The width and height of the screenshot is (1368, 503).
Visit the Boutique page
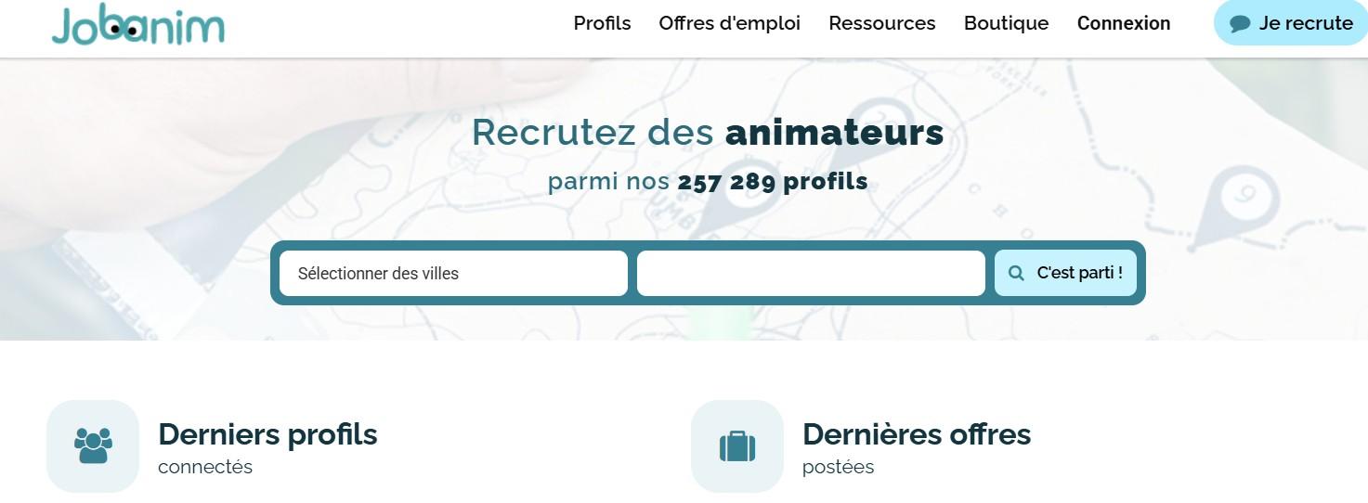(x=1006, y=23)
